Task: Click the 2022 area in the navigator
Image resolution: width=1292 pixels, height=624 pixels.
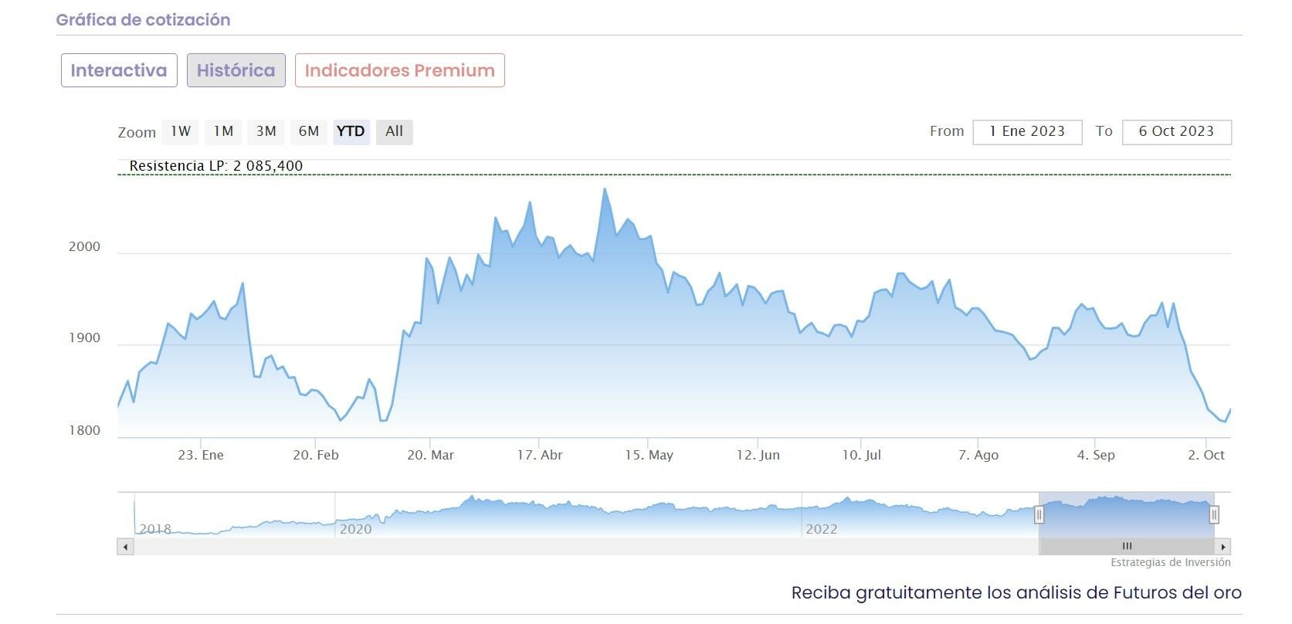Action: (x=821, y=529)
